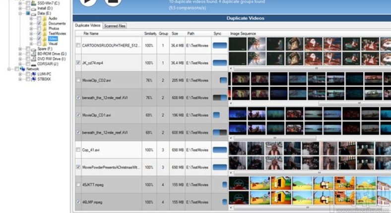Uncheck the JK_cd74.mp4 row checkbox
Viewport: 391px width, 213px height.
click(78, 63)
